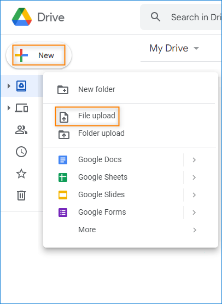Expand the My Drive tree arrow
The height and width of the screenshot is (304, 222).
(x=9, y=86)
